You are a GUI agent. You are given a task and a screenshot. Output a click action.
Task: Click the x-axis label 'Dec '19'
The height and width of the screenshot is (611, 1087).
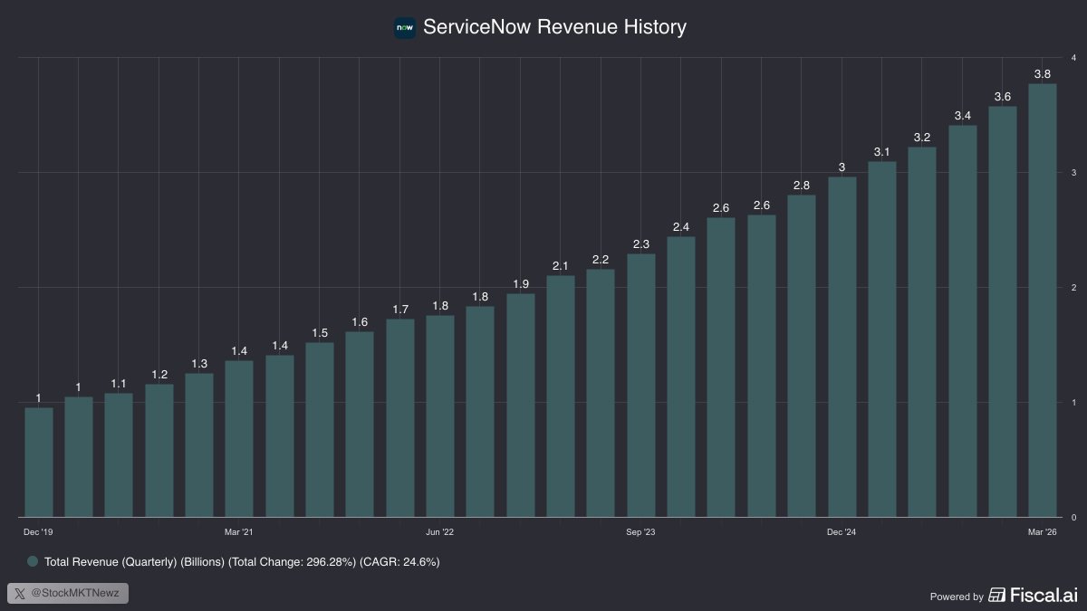[x=38, y=531]
